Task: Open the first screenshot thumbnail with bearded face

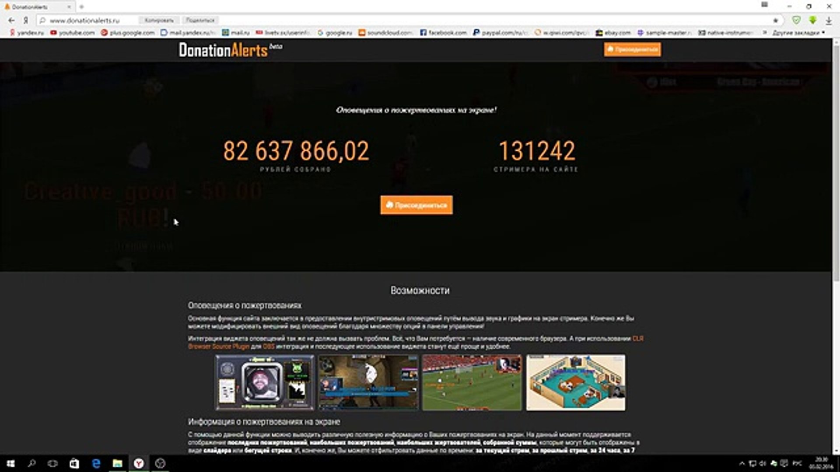Action: (x=265, y=382)
